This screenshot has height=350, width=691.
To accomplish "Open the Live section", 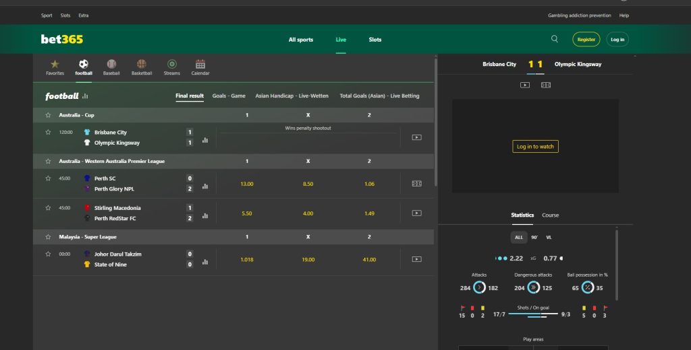I will [341, 40].
